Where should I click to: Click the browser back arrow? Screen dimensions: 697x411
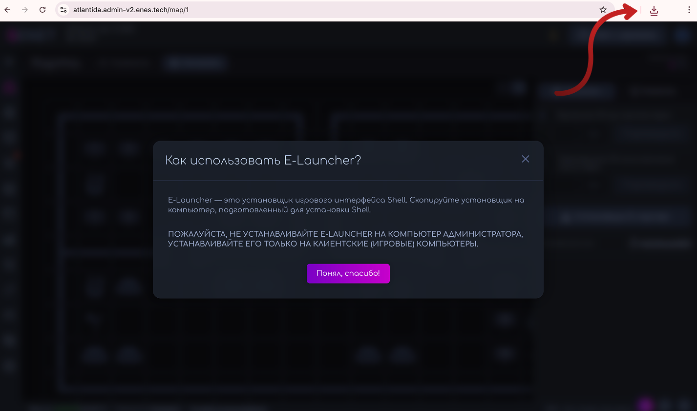(x=7, y=9)
